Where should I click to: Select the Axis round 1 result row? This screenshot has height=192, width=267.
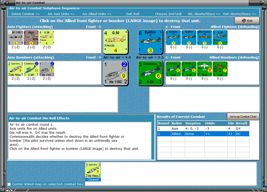tap(203, 128)
